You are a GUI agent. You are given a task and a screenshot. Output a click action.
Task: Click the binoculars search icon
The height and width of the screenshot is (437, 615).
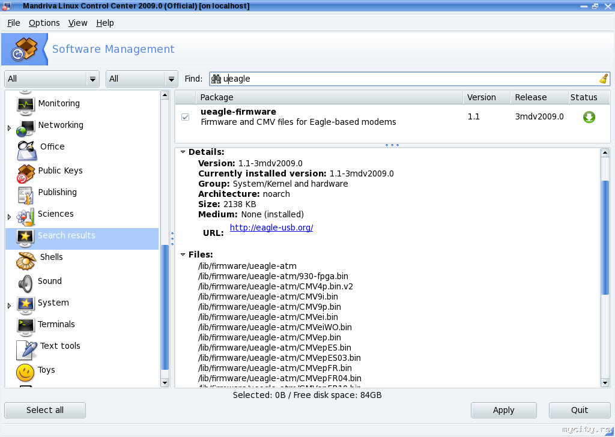[x=216, y=79]
